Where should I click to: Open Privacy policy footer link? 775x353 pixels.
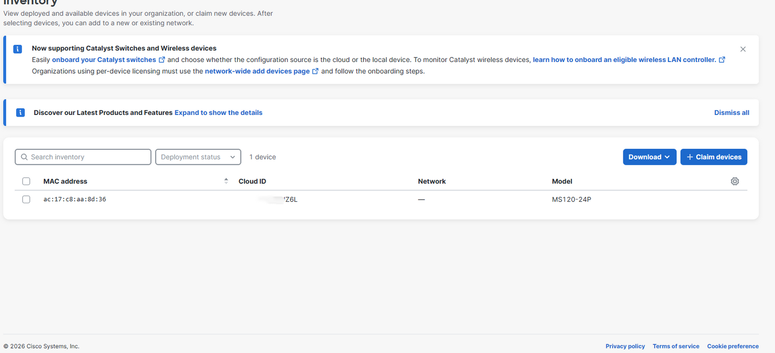pos(625,346)
